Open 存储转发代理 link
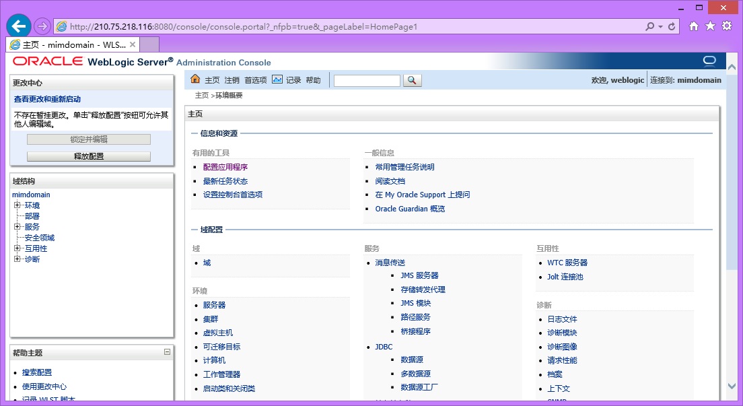The width and height of the screenshot is (743, 406). [x=423, y=290]
